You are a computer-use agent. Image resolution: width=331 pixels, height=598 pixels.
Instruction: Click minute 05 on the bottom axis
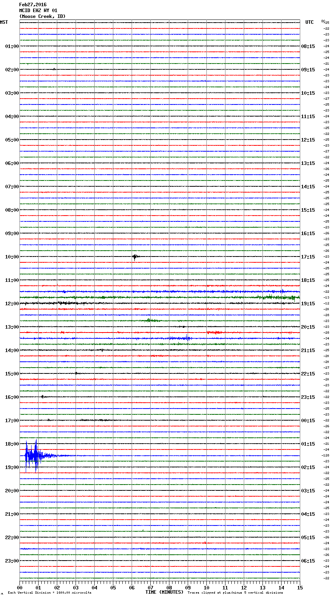click(113, 587)
